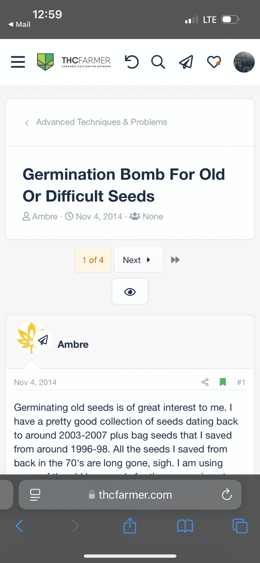Open the hamburger navigation menu
Image resolution: width=260 pixels, height=563 pixels.
point(18,62)
